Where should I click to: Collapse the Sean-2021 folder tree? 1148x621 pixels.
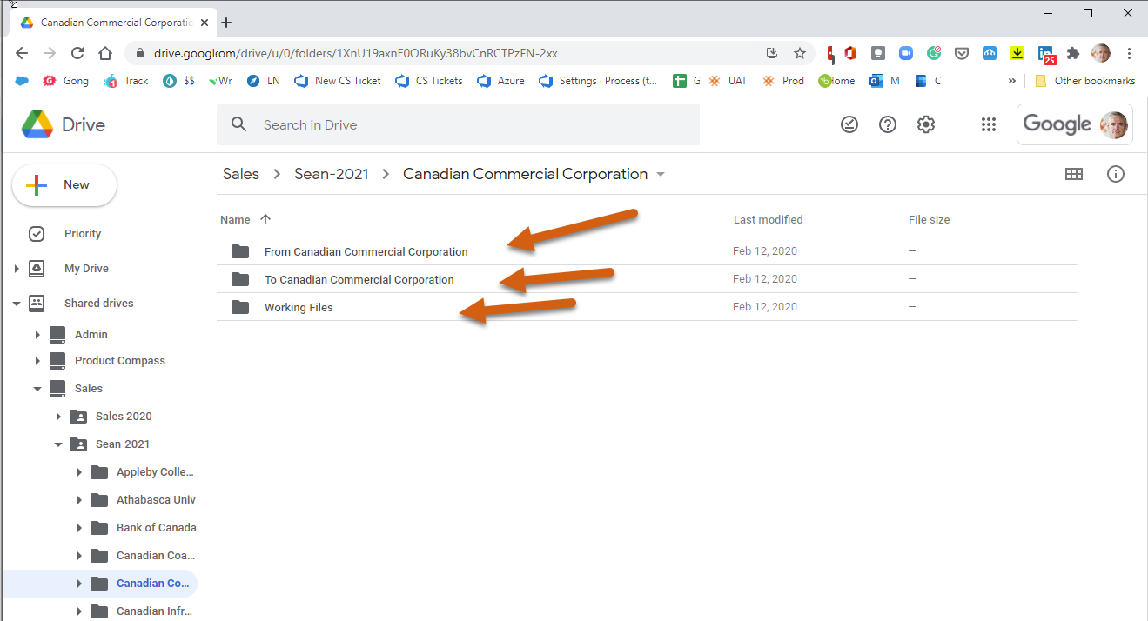58,444
